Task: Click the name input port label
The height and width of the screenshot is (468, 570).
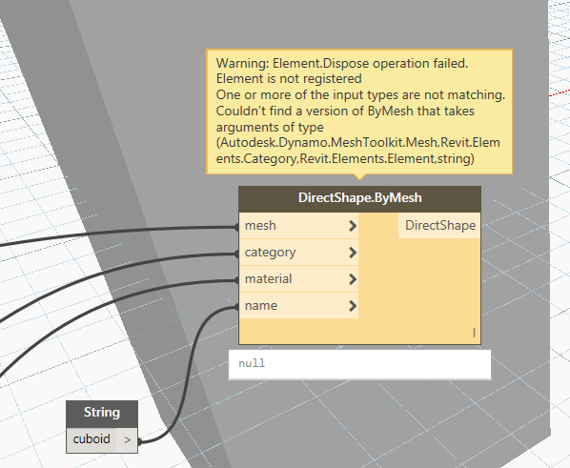Action: tap(261, 306)
